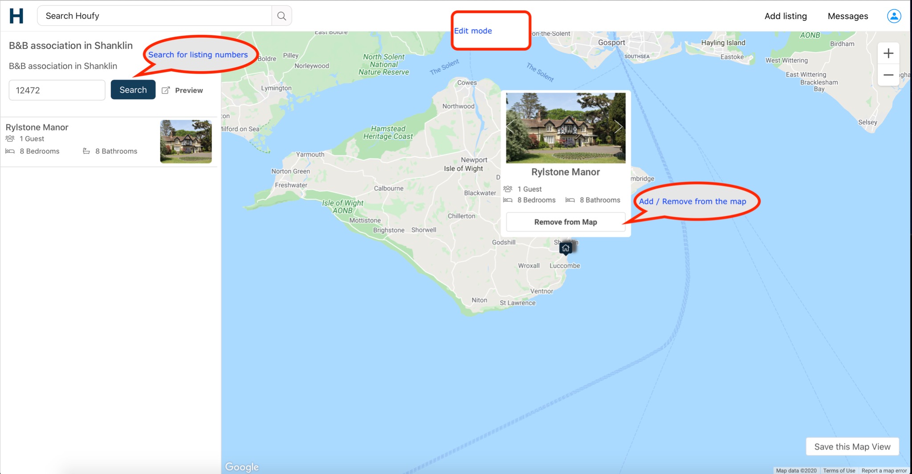Image resolution: width=912 pixels, height=474 pixels.
Task: Click '8 Bedrooms' in sidebar listing
Action: pos(40,151)
